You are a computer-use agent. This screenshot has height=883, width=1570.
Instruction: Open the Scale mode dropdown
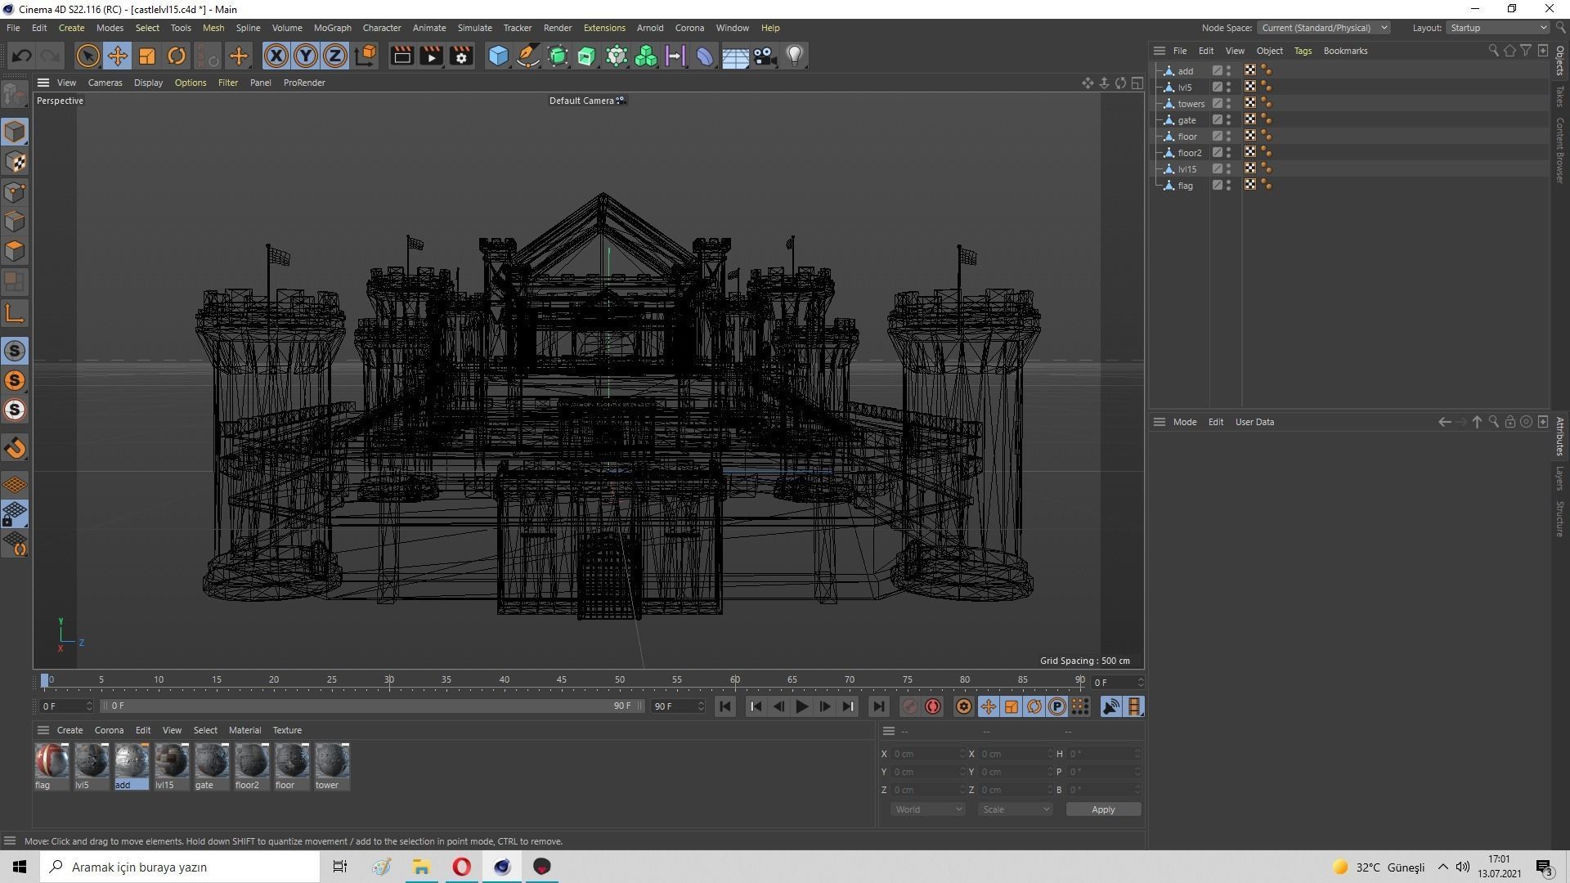click(x=1015, y=809)
